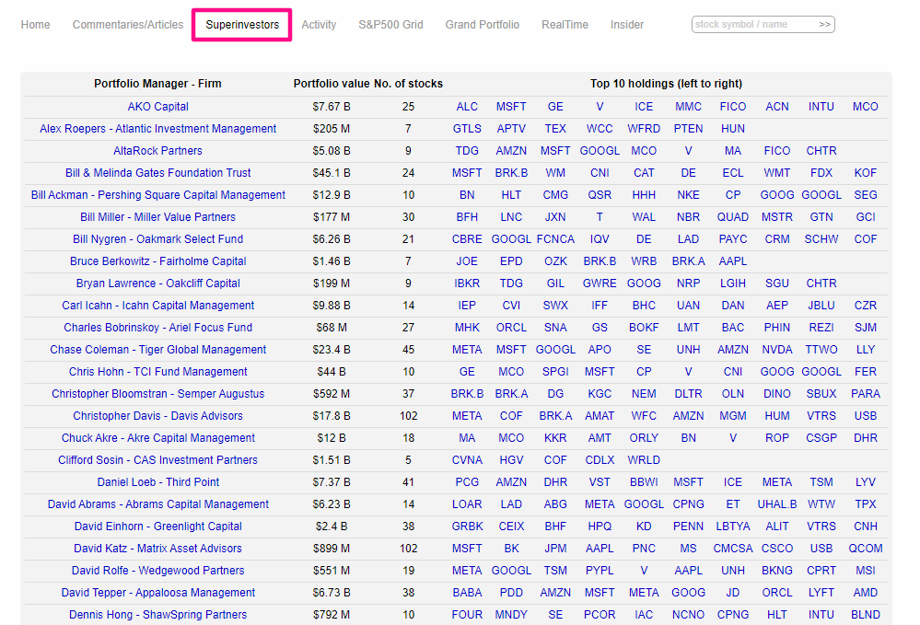Screen dimensions: 920x625
Task: Open Alex Roepers - Atlantic Investment Management
Action: click(x=157, y=128)
